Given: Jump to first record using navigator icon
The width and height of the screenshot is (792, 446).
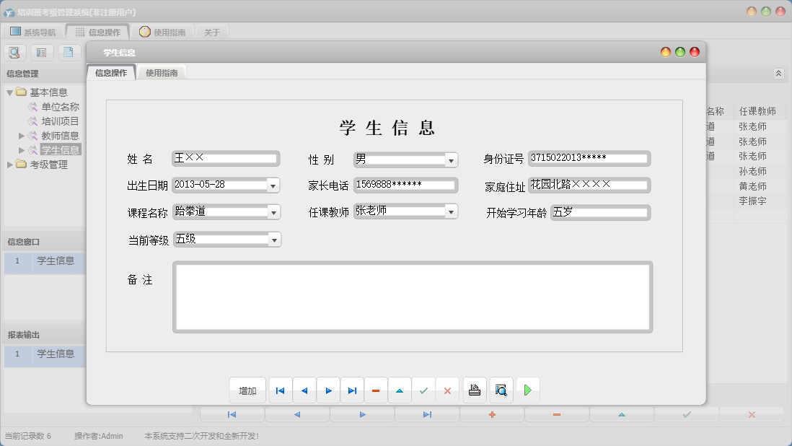Looking at the screenshot, I should (280, 390).
